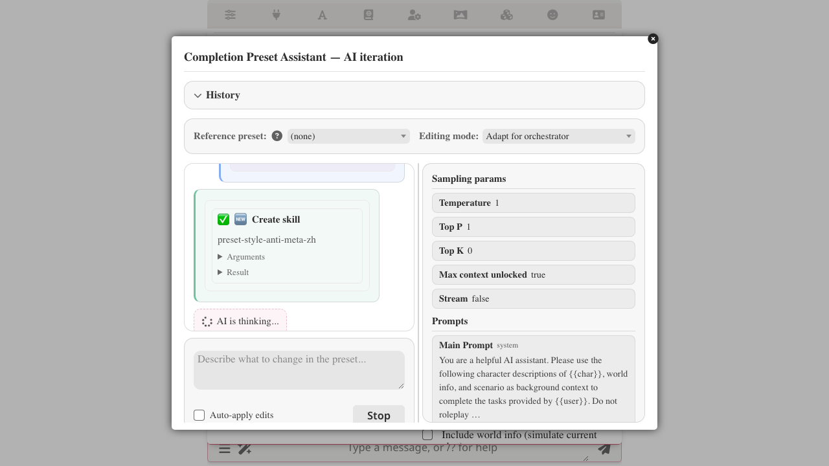Open the API connections plug icon
This screenshot has height=466, width=829.
point(276,15)
